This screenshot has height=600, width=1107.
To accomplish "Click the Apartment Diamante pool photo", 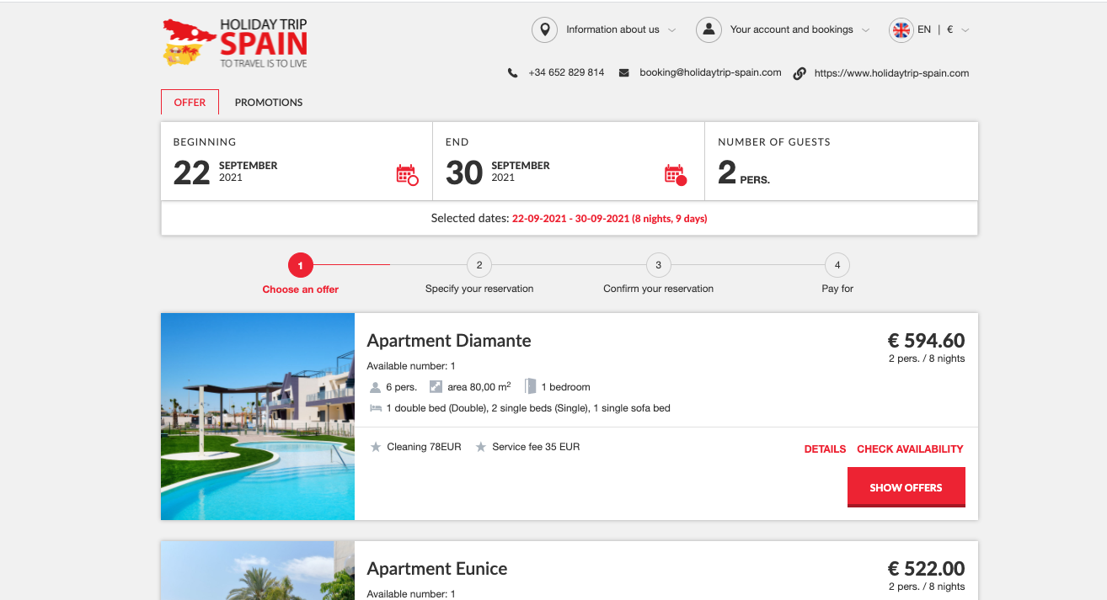I will click(x=258, y=417).
